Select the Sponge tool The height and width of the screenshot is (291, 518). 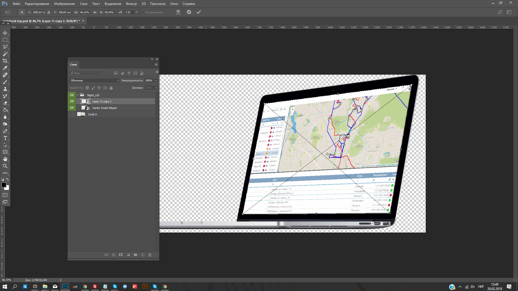pyautogui.click(x=5, y=124)
